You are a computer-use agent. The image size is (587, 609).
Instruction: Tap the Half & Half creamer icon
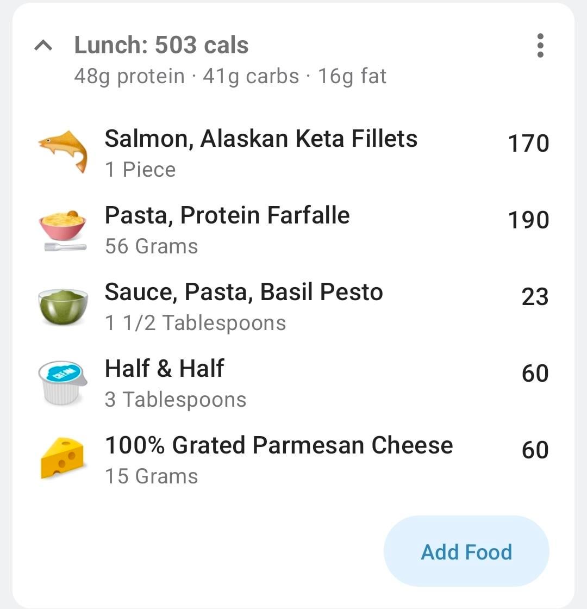(63, 383)
